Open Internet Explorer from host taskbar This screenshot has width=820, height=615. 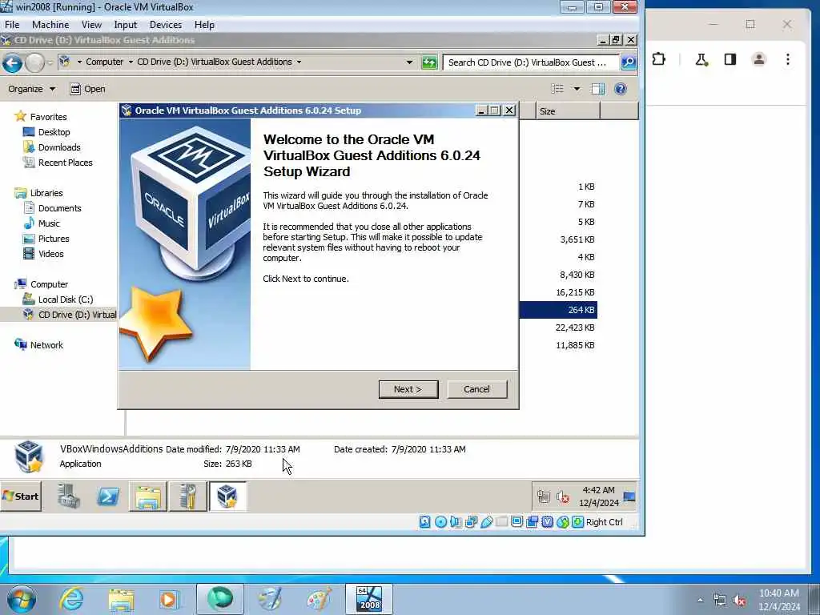[71, 599]
